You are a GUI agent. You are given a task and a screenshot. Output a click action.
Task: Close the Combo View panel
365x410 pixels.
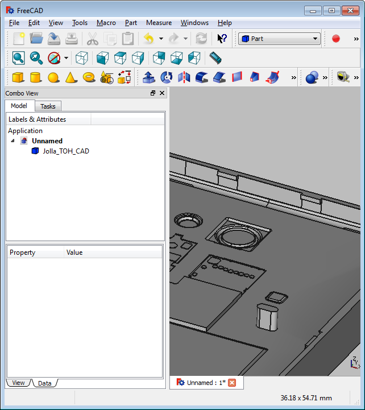162,93
